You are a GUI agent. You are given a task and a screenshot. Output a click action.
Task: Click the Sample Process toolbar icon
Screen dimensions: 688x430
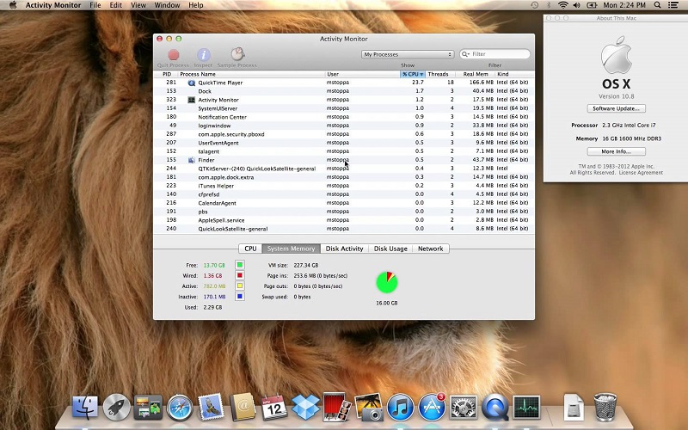[237, 54]
